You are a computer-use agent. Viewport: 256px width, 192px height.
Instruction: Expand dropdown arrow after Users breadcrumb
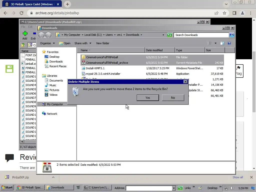(115, 35)
